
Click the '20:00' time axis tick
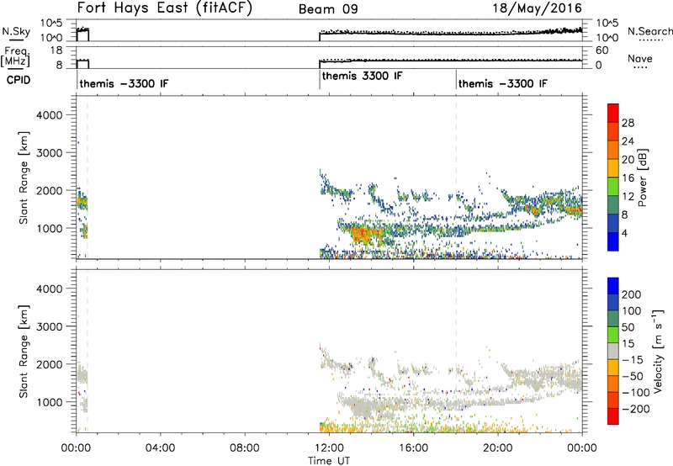click(497, 448)
